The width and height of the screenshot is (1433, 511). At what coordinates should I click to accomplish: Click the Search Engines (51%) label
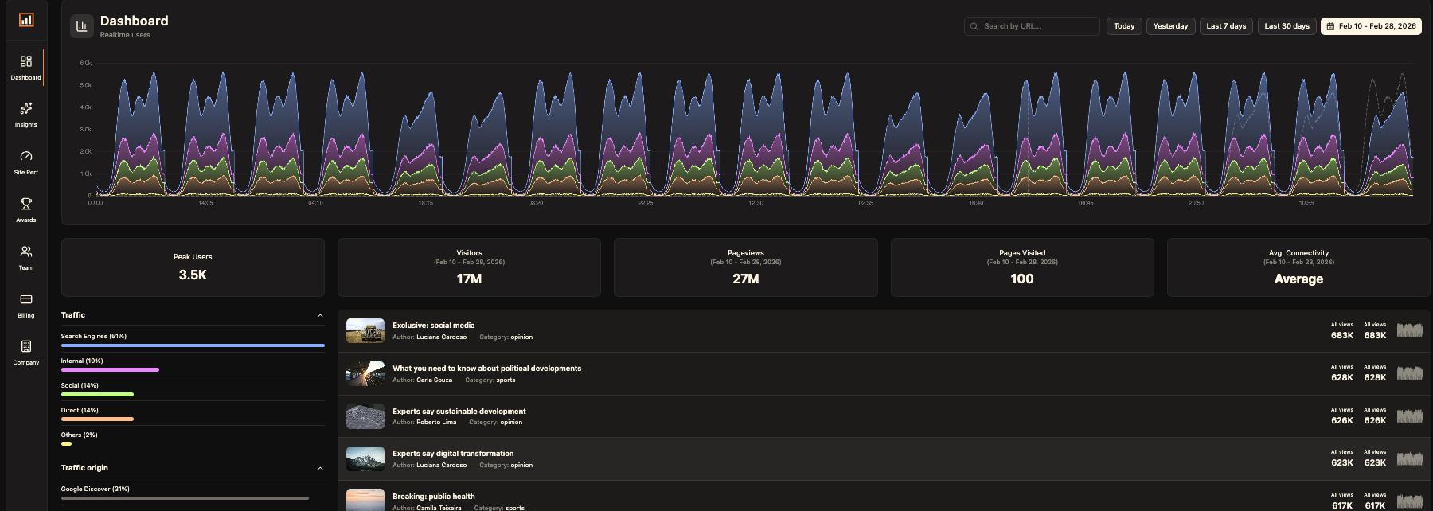[x=94, y=336]
